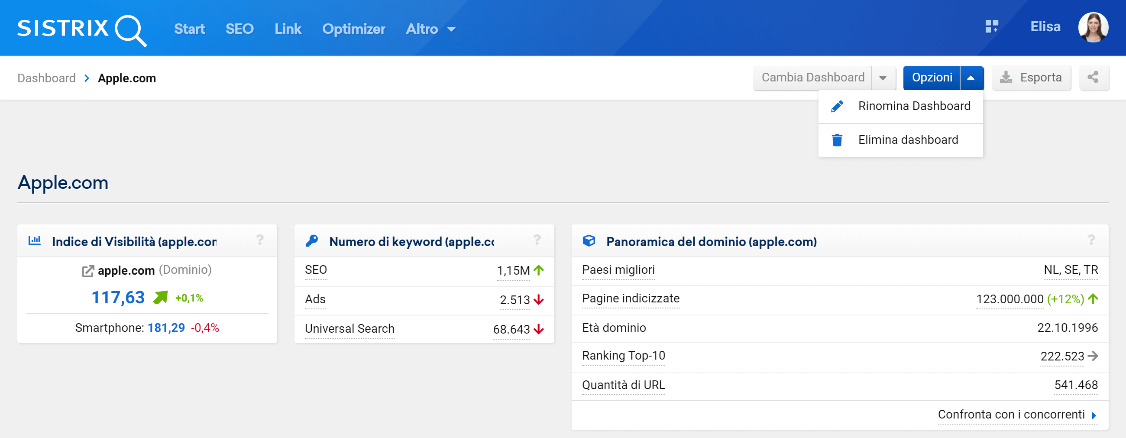Click the SEO keyword row label
Screen dimensions: 1126x438
[x=316, y=270]
